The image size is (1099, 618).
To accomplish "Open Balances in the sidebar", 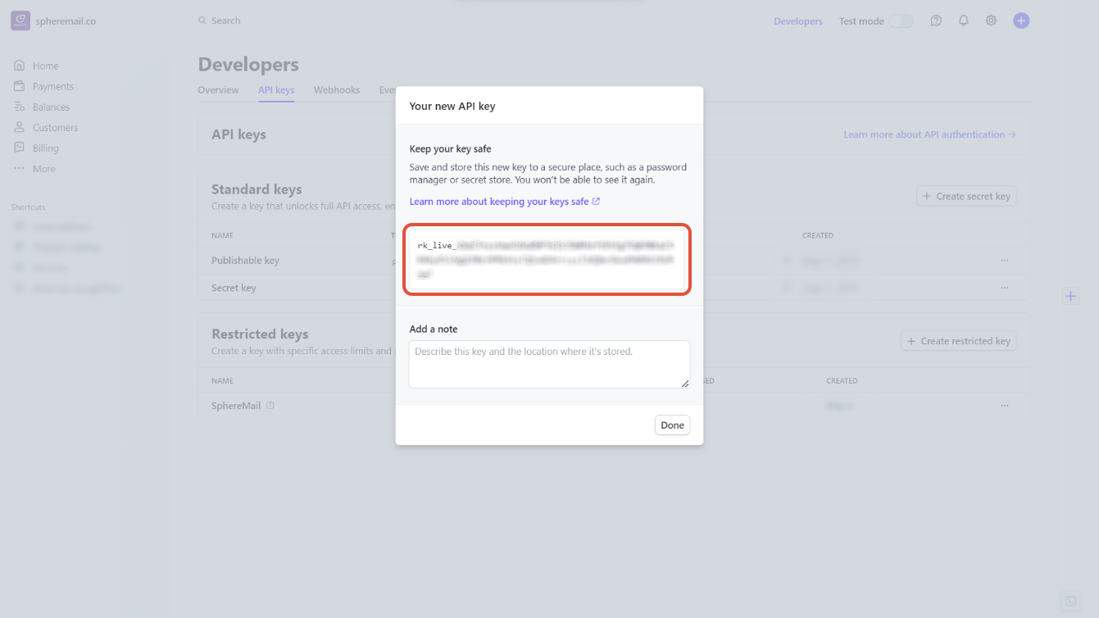I will tap(51, 107).
